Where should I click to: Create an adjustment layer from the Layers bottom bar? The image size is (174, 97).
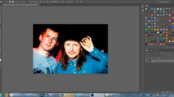pyautogui.click(x=165, y=92)
